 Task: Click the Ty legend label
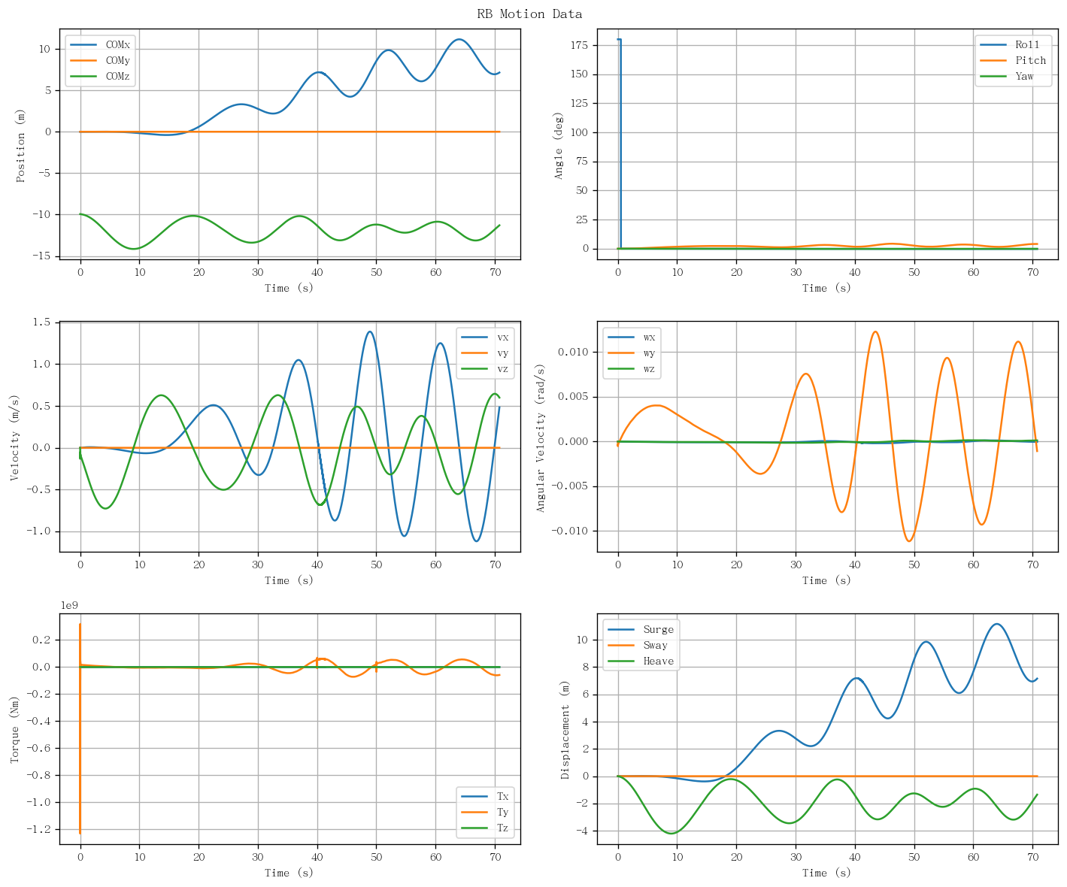coord(502,813)
